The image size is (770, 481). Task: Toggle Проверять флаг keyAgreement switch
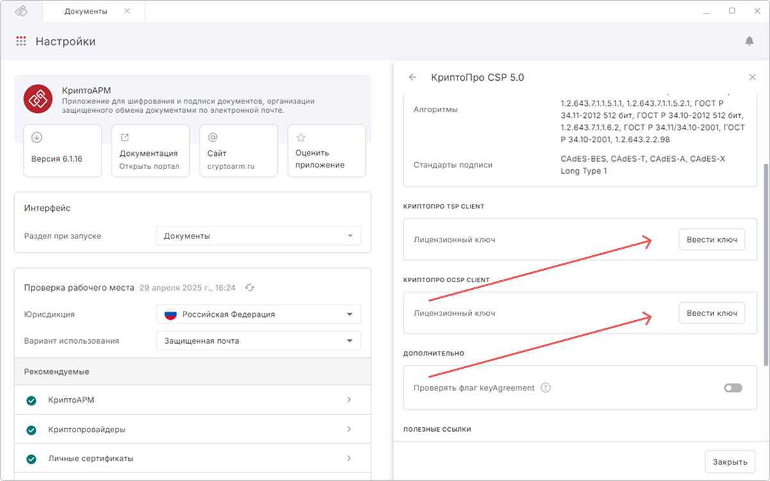732,388
